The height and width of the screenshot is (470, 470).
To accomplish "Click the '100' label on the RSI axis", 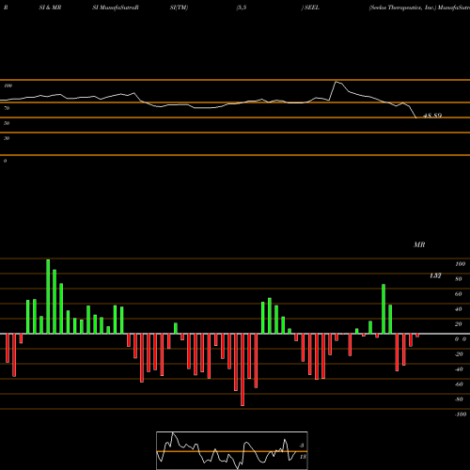I will click(x=8, y=86).
